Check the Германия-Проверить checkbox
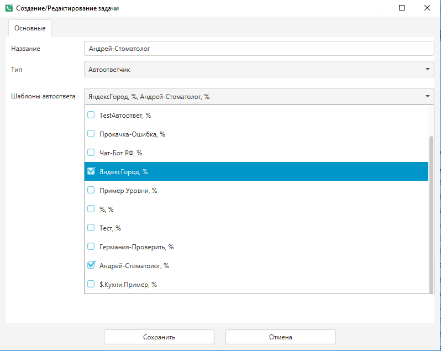 click(x=91, y=247)
